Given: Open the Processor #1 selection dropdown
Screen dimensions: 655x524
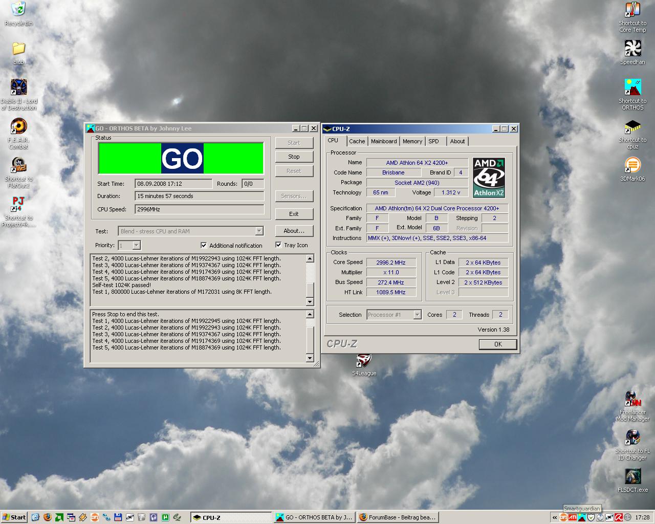Looking at the screenshot, I should point(417,315).
